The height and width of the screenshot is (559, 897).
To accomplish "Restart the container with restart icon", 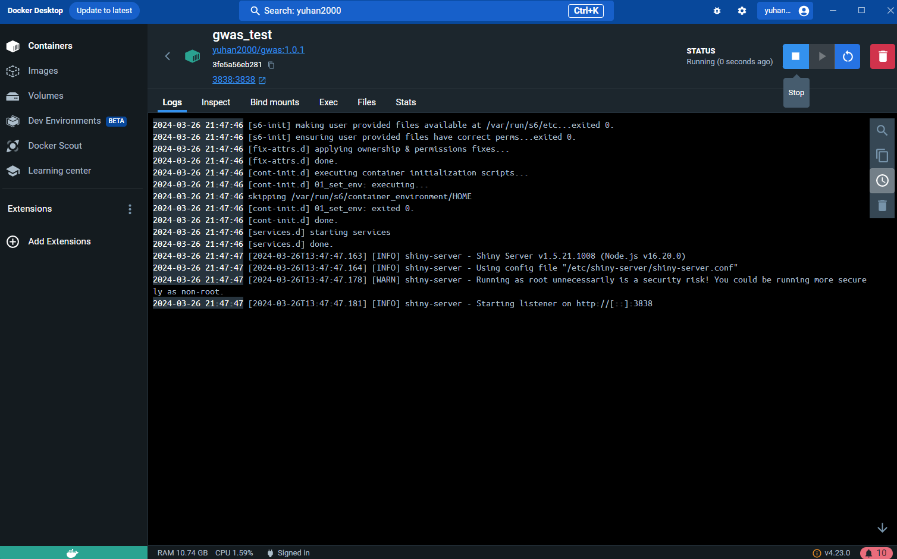I will pos(848,56).
